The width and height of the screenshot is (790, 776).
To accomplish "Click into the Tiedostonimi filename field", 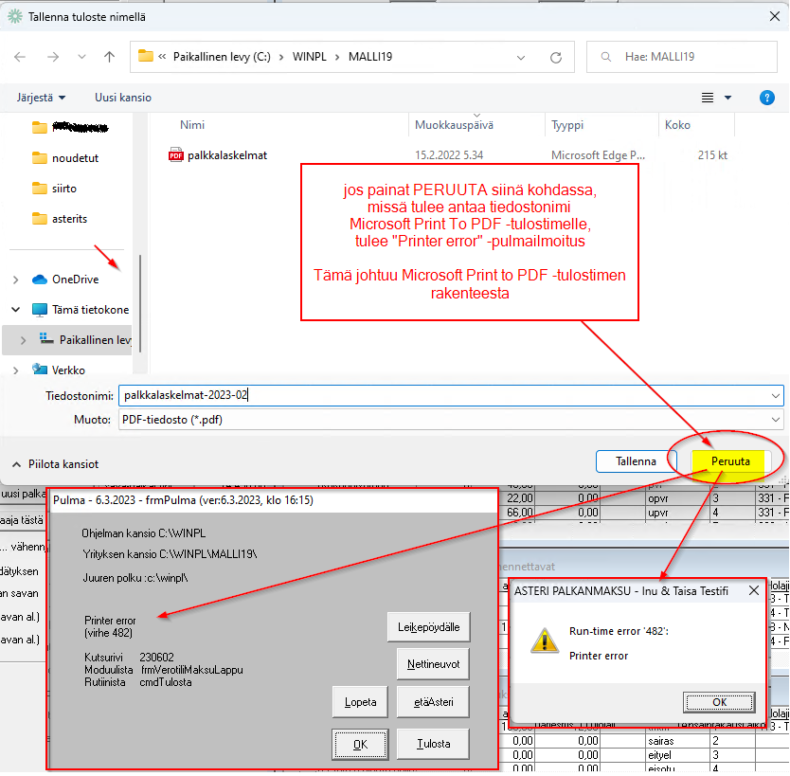I will click(451, 395).
